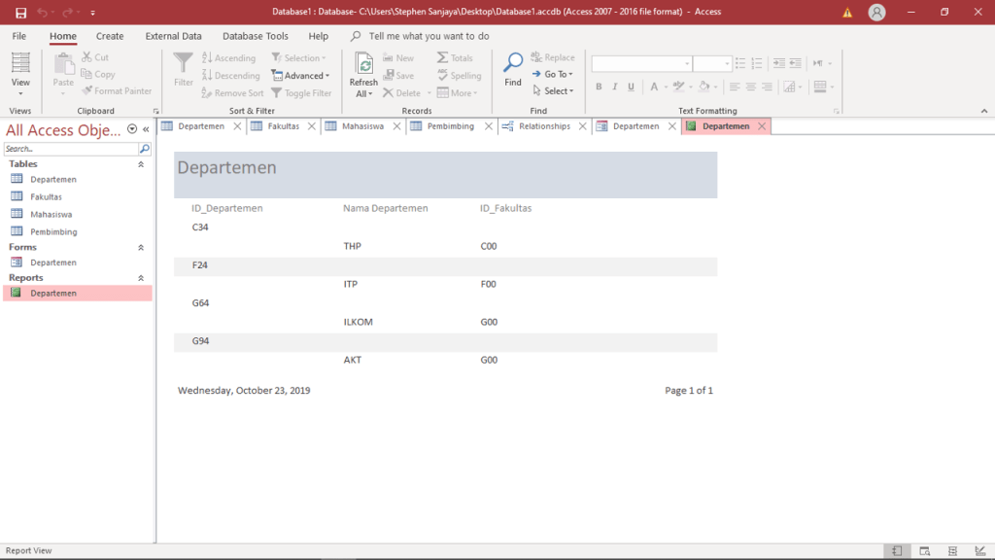The image size is (995, 560).
Task: Open the Create ribbon tab
Action: [x=110, y=36]
